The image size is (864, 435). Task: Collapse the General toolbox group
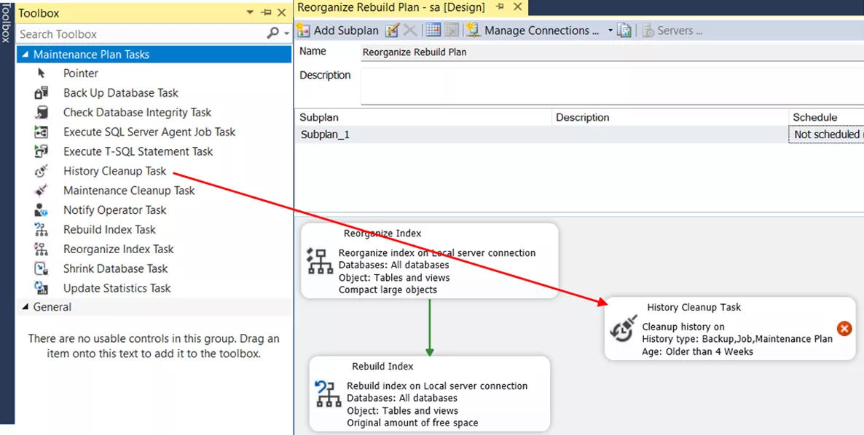click(x=25, y=307)
